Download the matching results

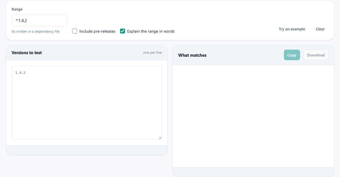coord(316,55)
